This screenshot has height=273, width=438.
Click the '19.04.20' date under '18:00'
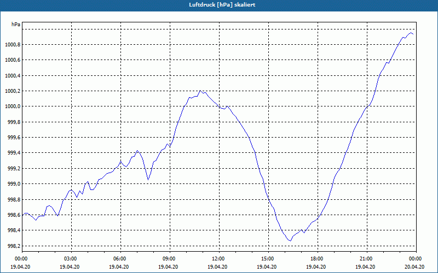pos(316,266)
